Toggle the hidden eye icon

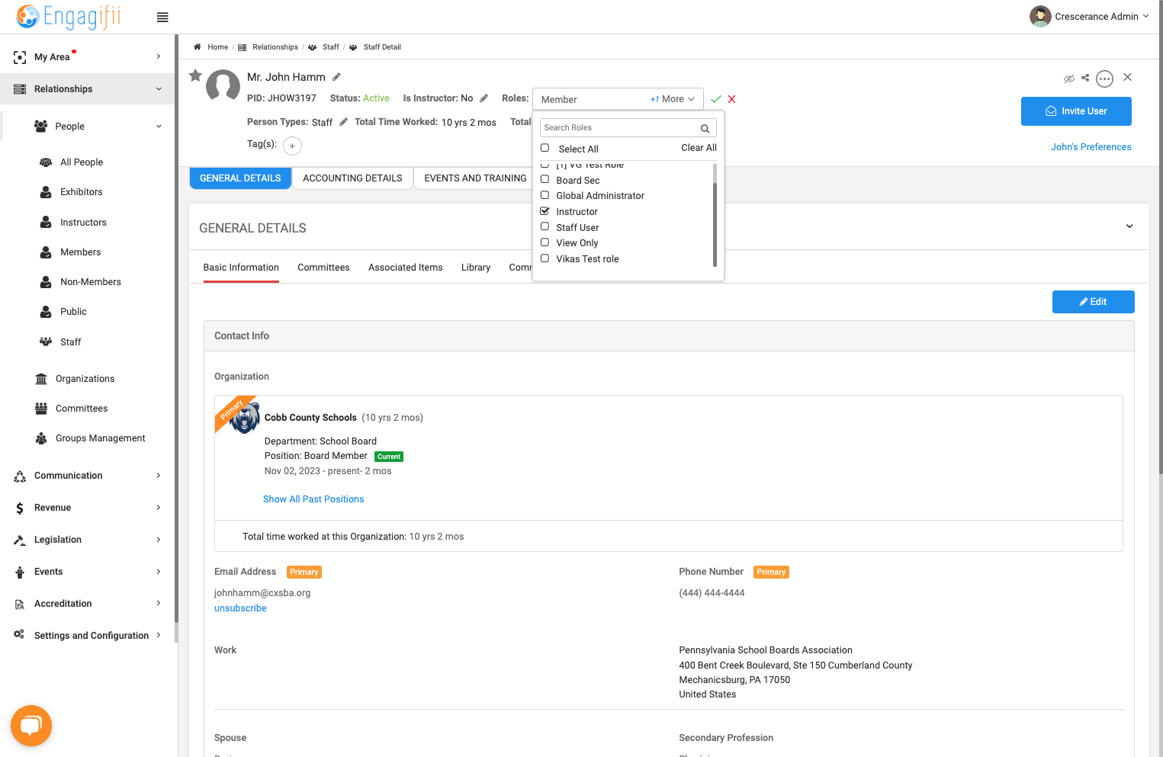coord(1069,79)
